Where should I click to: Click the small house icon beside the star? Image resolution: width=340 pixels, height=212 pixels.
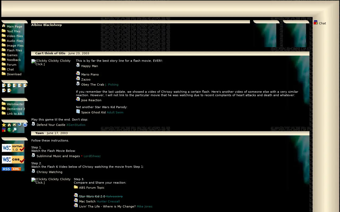pyautogui.click(x=9, y=125)
